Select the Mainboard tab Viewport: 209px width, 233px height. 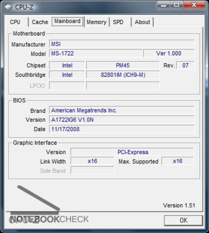68,21
